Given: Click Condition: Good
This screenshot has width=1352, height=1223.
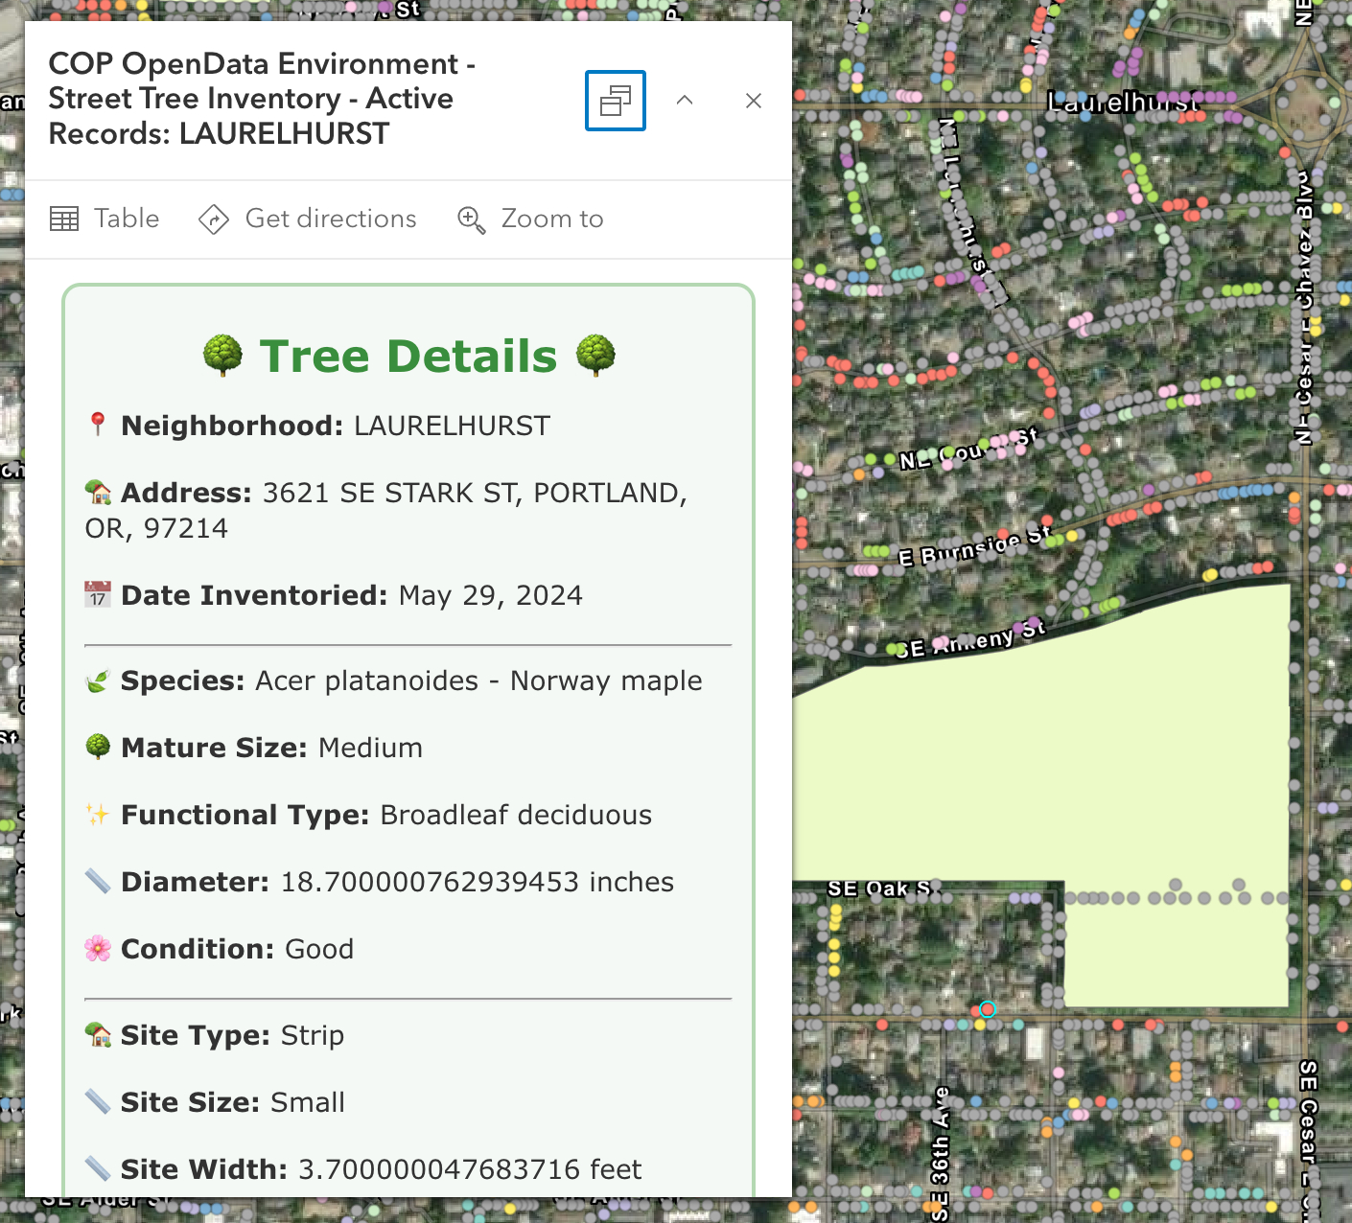Looking at the screenshot, I should click(x=220, y=949).
